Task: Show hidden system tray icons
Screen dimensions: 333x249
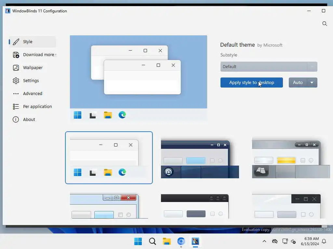Action: 264,241
